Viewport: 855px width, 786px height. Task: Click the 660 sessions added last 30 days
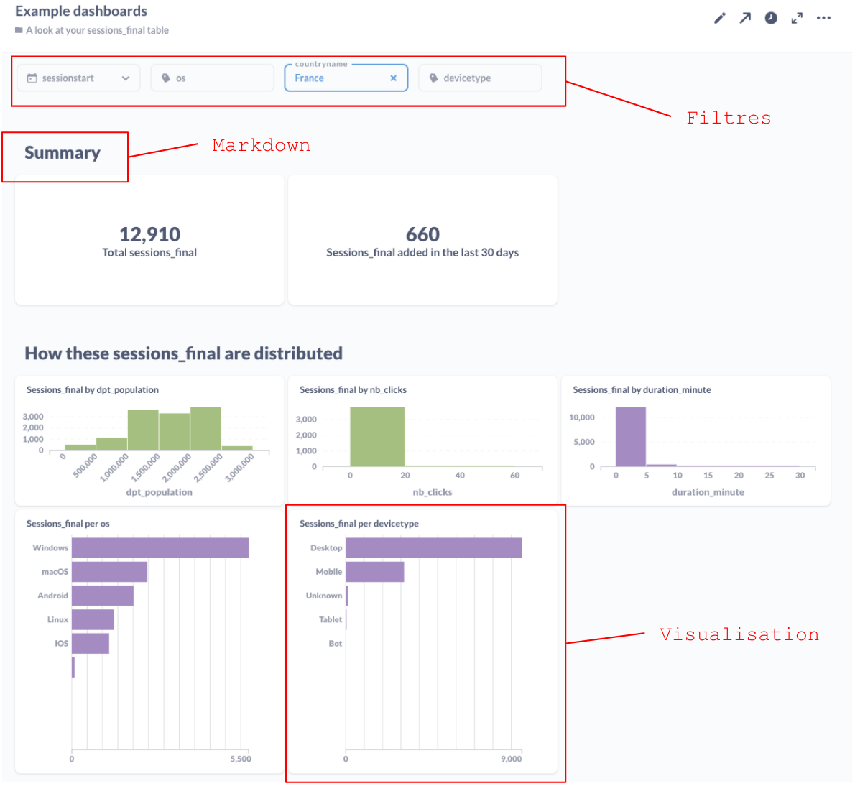[x=422, y=234]
